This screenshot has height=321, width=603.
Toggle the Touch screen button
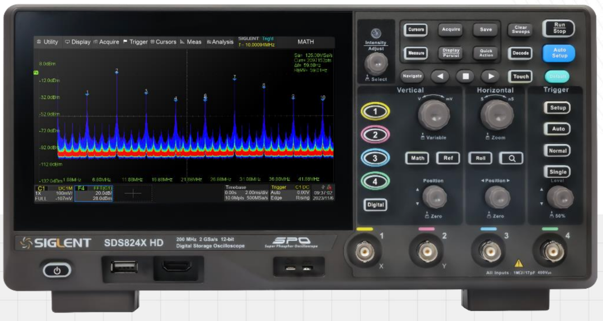pos(521,76)
